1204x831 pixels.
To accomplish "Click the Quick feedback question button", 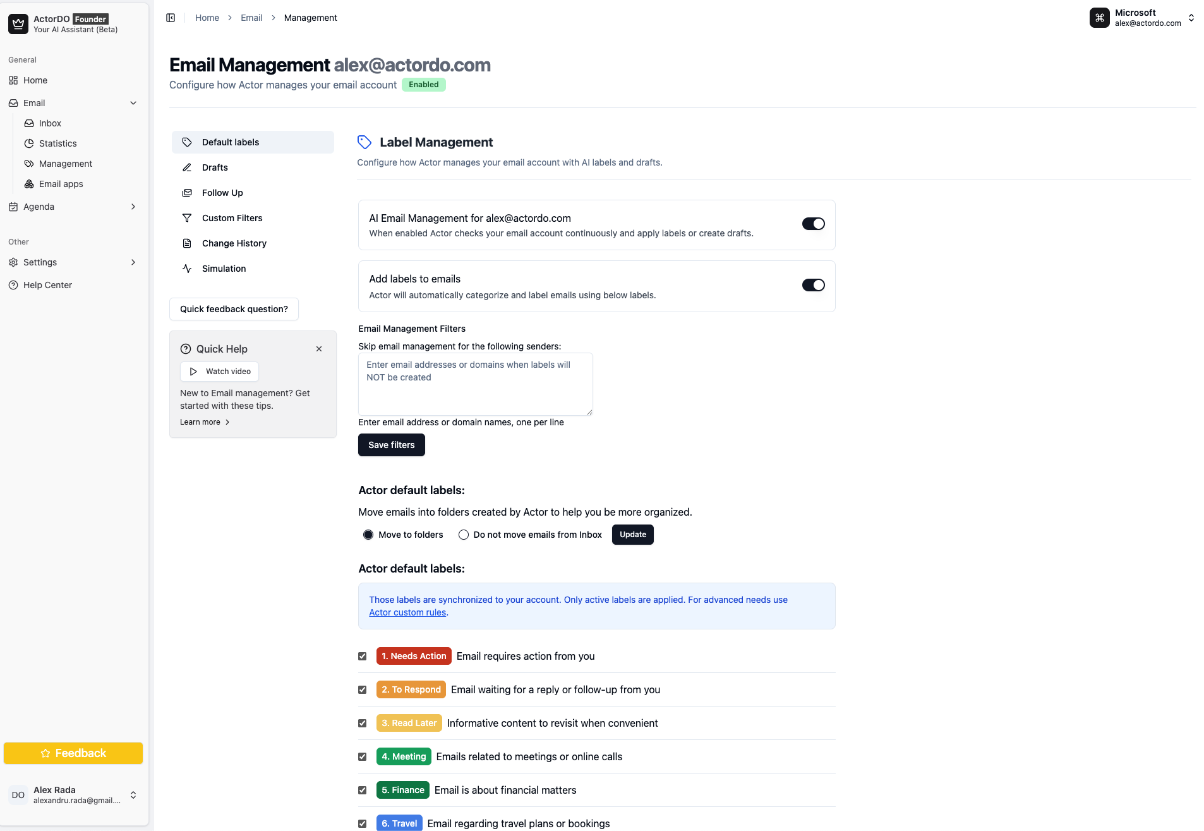I will 234,309.
